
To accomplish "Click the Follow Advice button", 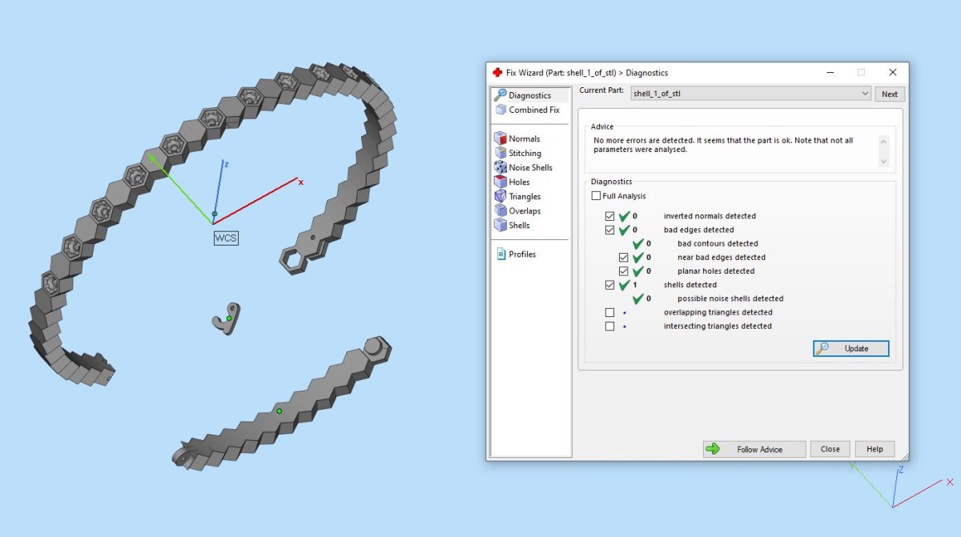I will tap(754, 449).
